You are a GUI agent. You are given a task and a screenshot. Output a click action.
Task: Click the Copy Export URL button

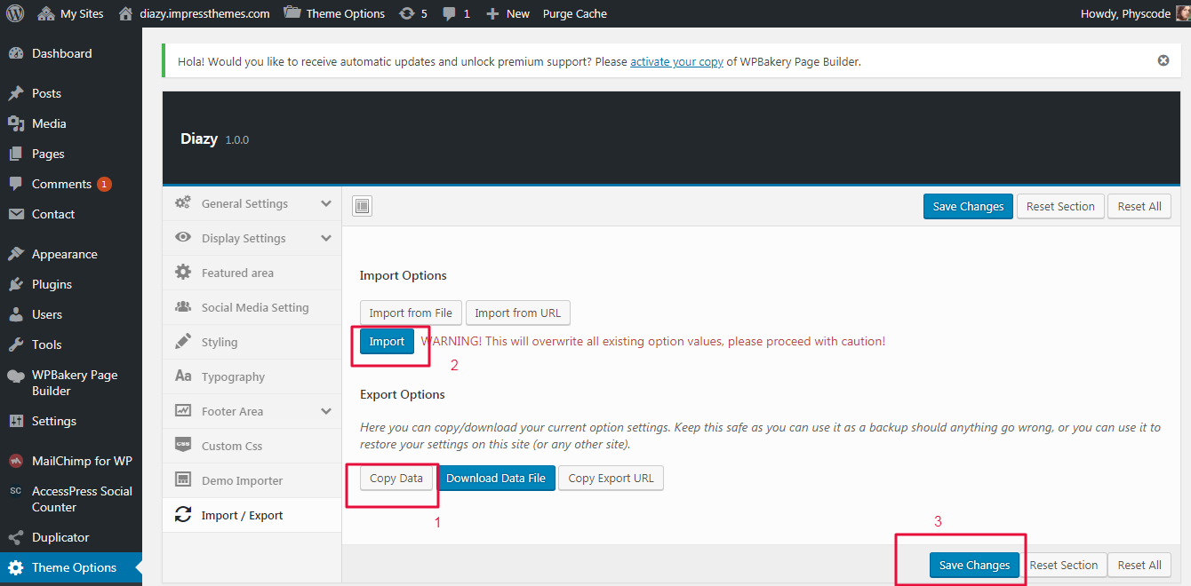[611, 478]
